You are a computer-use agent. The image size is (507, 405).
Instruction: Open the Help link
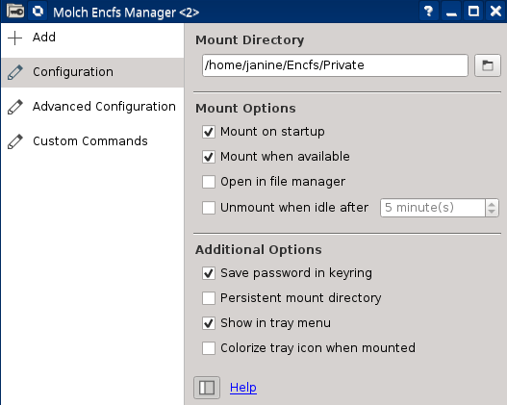[x=243, y=388]
